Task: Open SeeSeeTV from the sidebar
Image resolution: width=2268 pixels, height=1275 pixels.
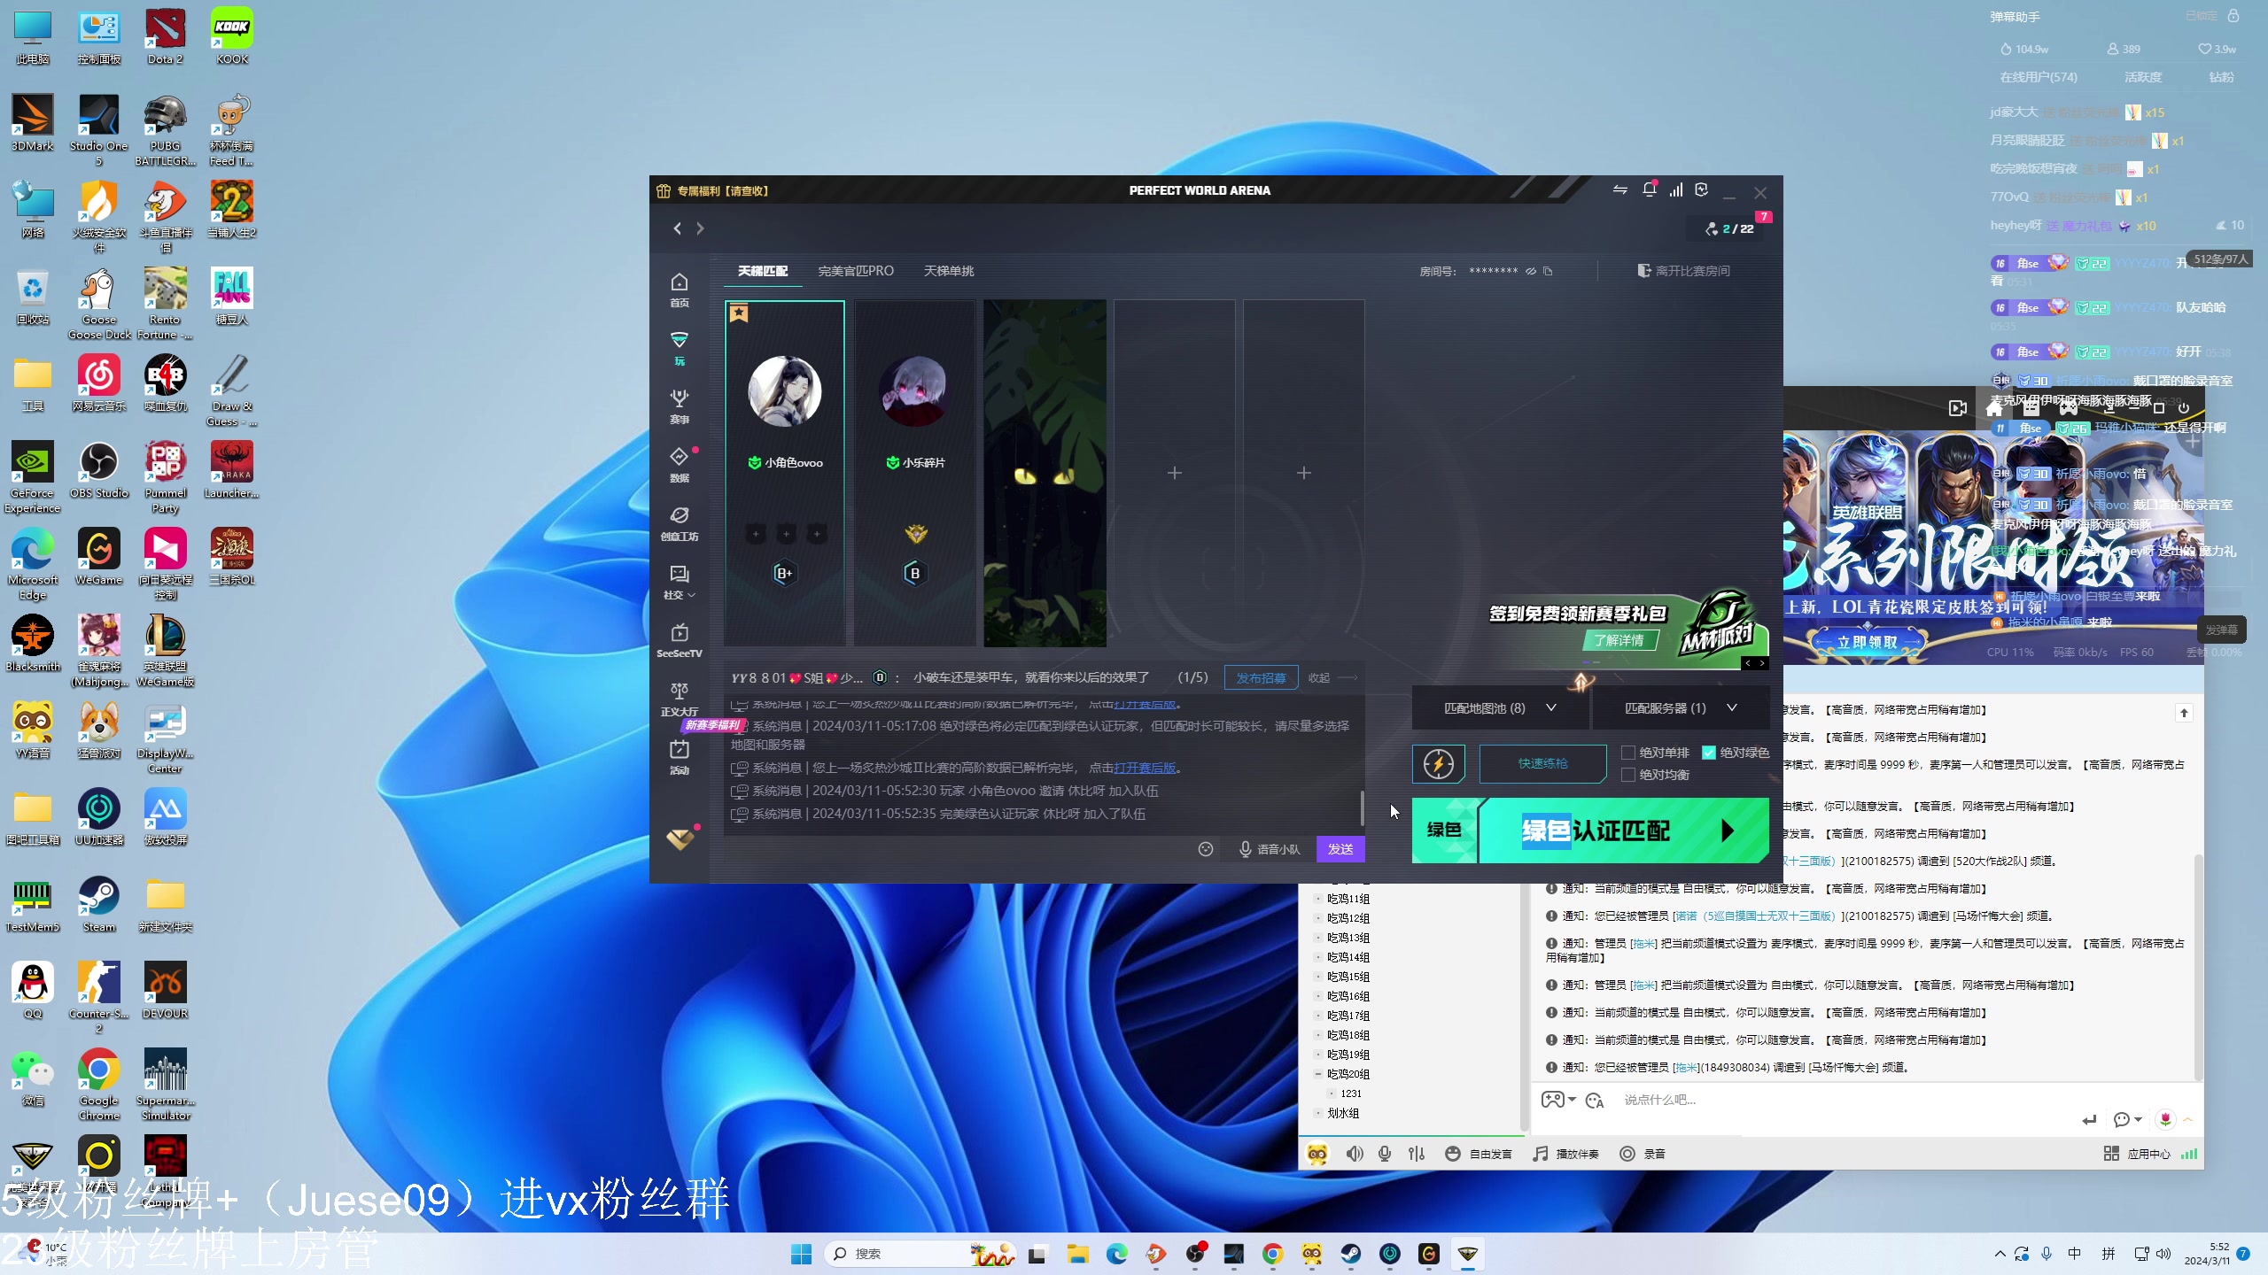Action: tap(679, 638)
